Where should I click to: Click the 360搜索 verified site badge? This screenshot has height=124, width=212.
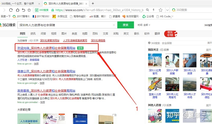[42, 10]
